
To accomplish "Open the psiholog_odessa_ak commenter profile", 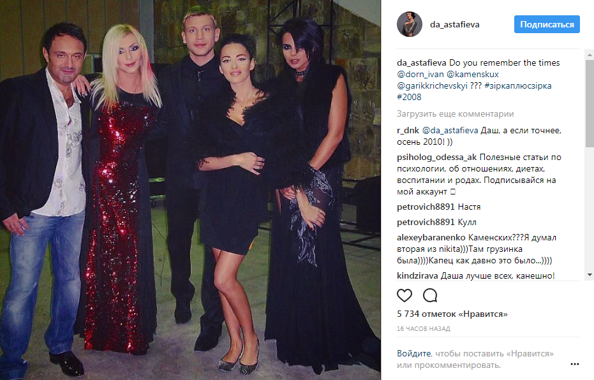I will (x=436, y=157).
